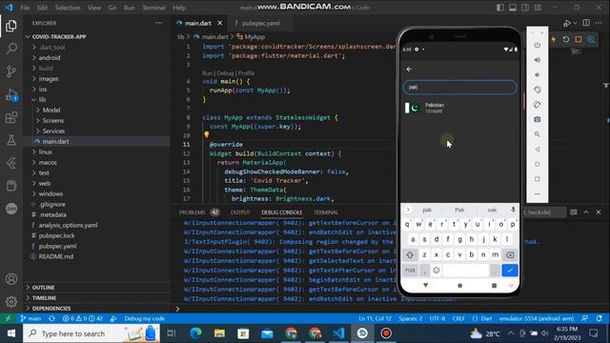The height and width of the screenshot is (343, 610).
Task: Expand the images folder
Action: pos(49,78)
